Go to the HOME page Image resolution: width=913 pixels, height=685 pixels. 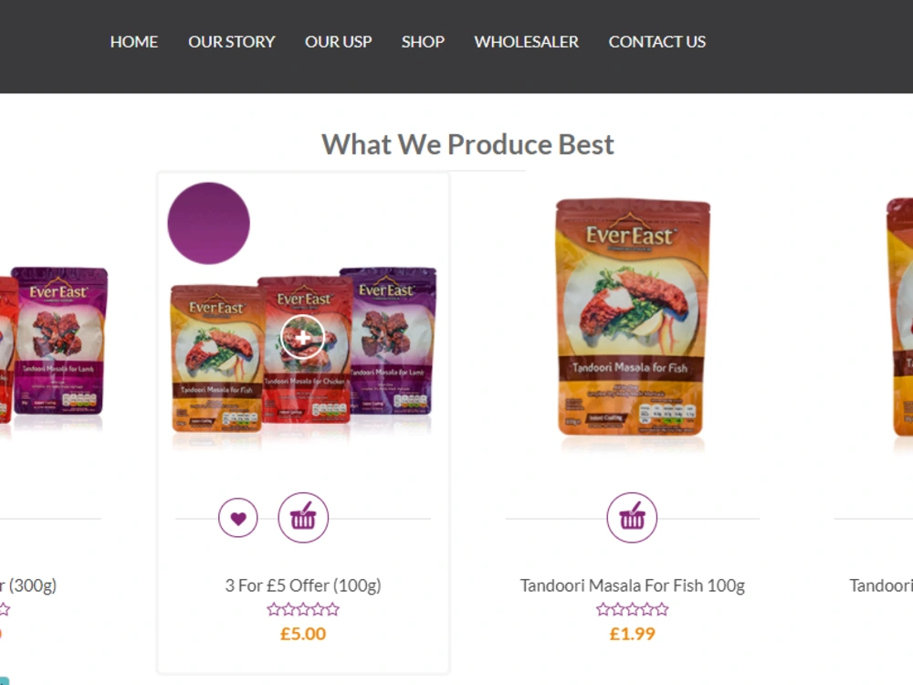pos(134,42)
